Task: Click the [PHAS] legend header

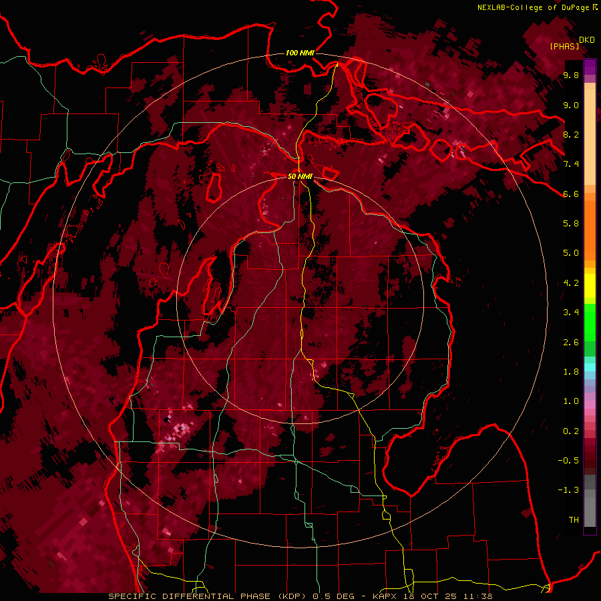Action: [564, 46]
